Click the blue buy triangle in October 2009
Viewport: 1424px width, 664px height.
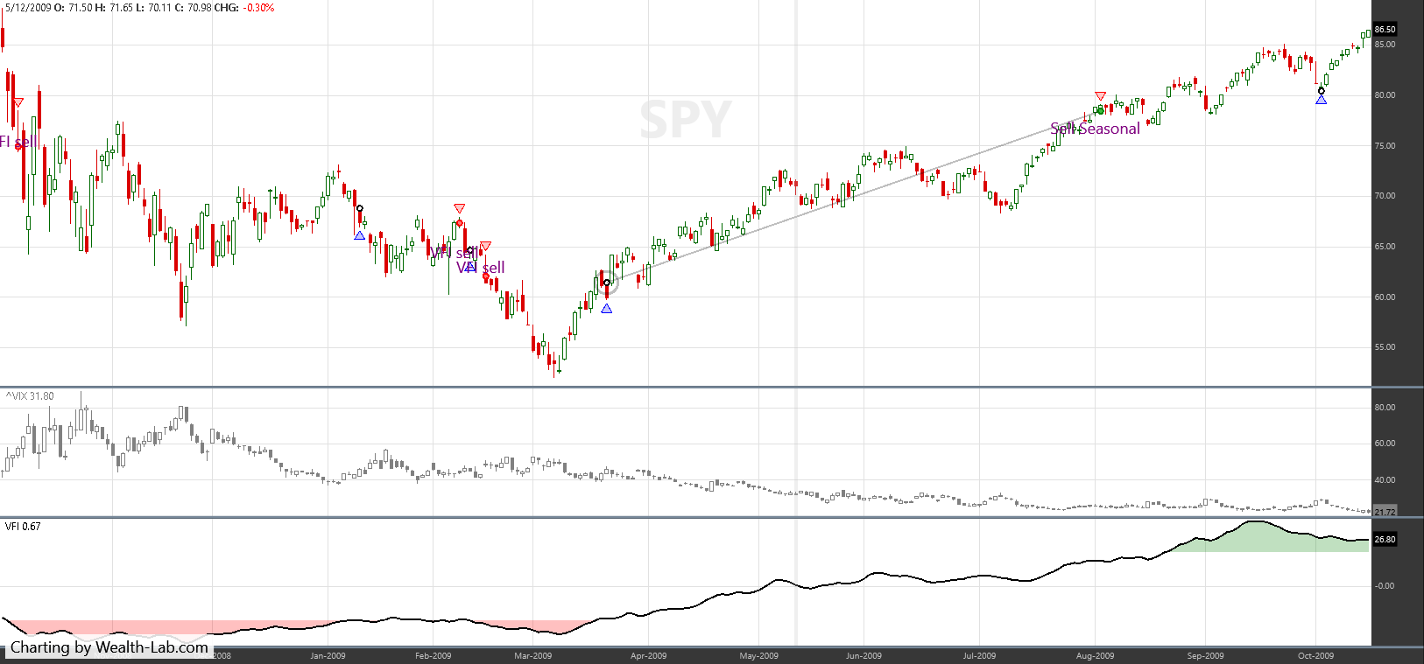tap(1321, 100)
